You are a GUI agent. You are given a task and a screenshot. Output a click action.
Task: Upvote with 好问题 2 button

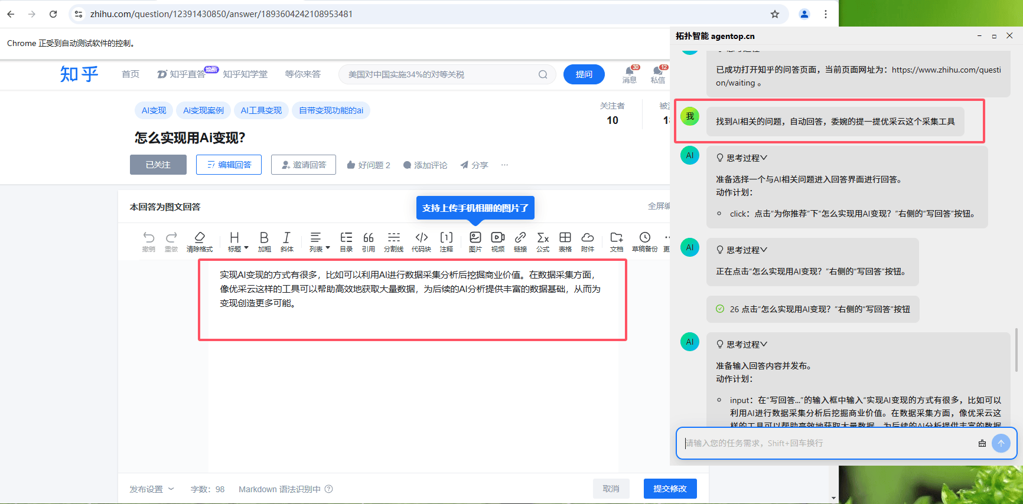[x=369, y=165]
